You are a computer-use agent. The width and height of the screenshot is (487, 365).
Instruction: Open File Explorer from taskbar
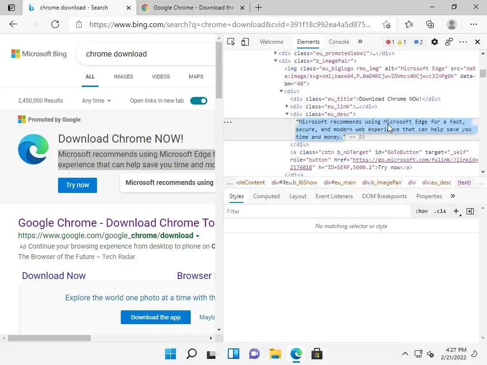pyautogui.click(x=275, y=354)
